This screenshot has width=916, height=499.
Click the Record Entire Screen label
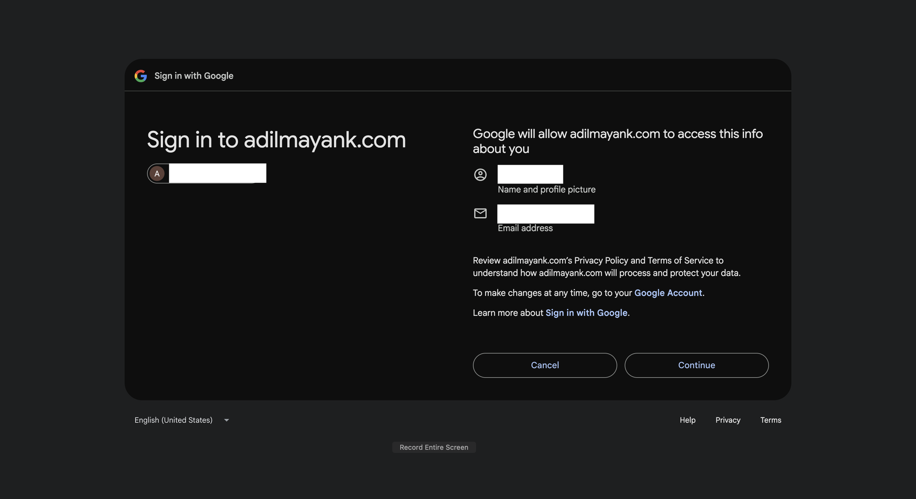pyautogui.click(x=434, y=448)
